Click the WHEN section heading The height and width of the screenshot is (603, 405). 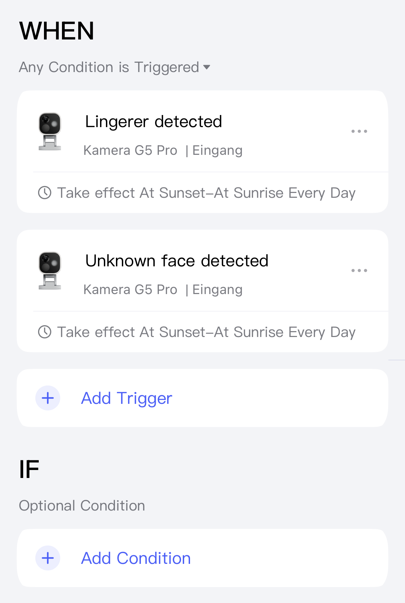pos(56,31)
